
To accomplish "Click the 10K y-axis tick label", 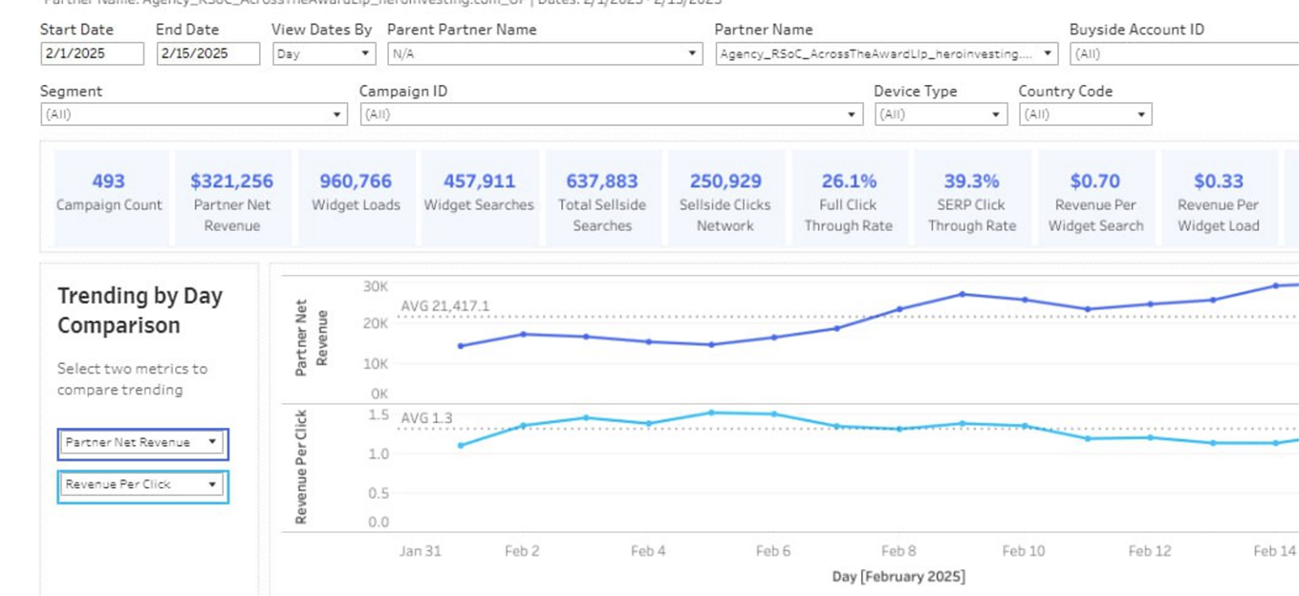I will coord(376,364).
